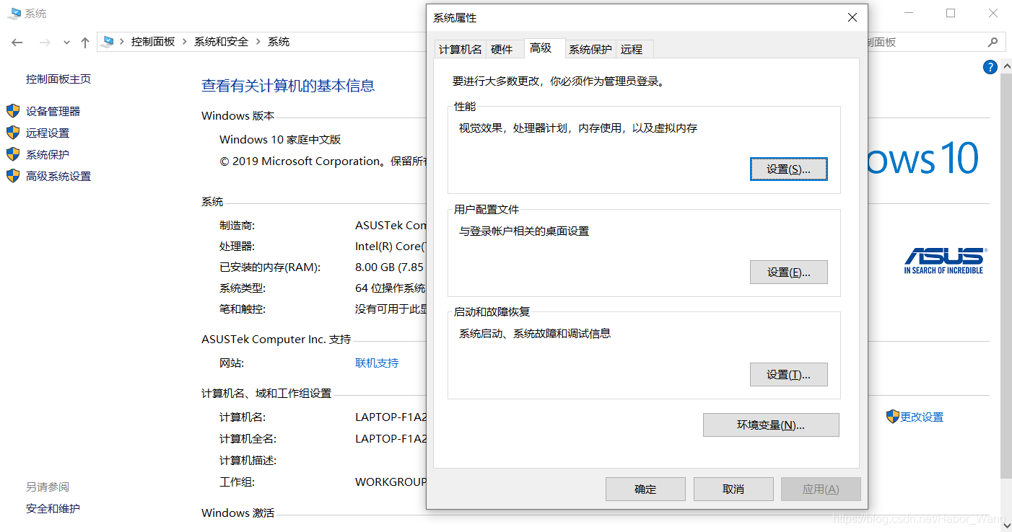Click the shield icon beside 设备管理器
The image size is (1012, 532).
point(13,111)
